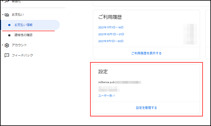Viewport: 211px width, 126px height.
Task: Click the お支払い payment card icon
Action: [x=7, y=14]
